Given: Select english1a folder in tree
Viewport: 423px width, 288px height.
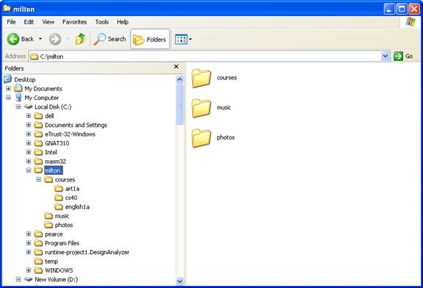Looking at the screenshot, I should click(x=77, y=207).
